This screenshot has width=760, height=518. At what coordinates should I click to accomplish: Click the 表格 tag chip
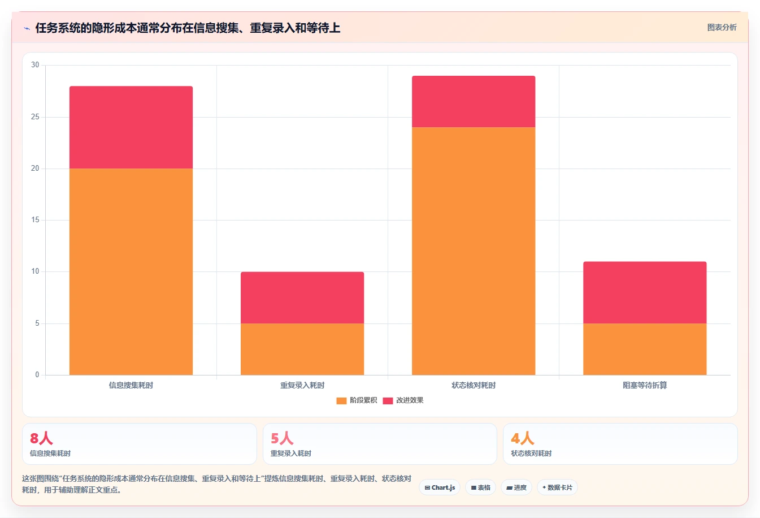(480, 487)
